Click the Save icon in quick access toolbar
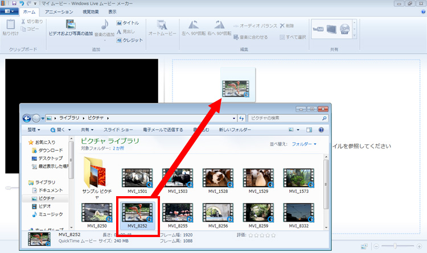This screenshot has width=427, height=253. click(14, 3)
